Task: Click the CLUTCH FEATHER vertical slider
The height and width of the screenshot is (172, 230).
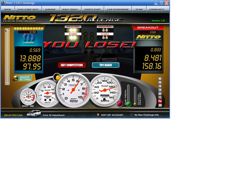Action: click(x=135, y=95)
